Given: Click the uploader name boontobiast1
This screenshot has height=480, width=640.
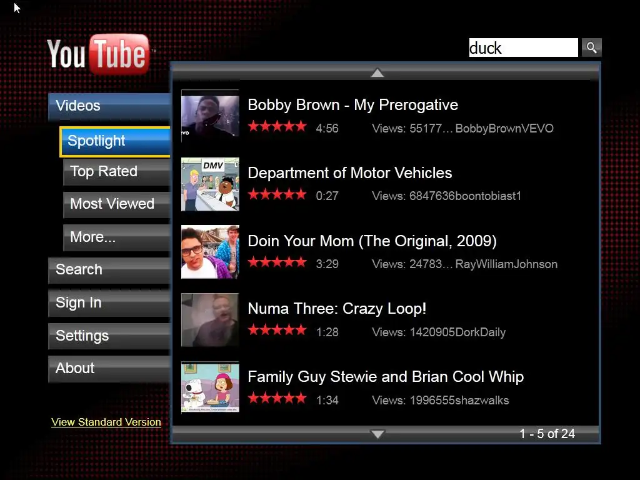Looking at the screenshot, I should click(488, 196).
